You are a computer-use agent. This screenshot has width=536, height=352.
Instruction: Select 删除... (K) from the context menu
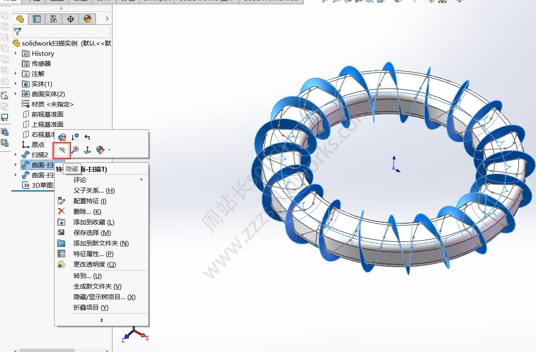point(87,212)
